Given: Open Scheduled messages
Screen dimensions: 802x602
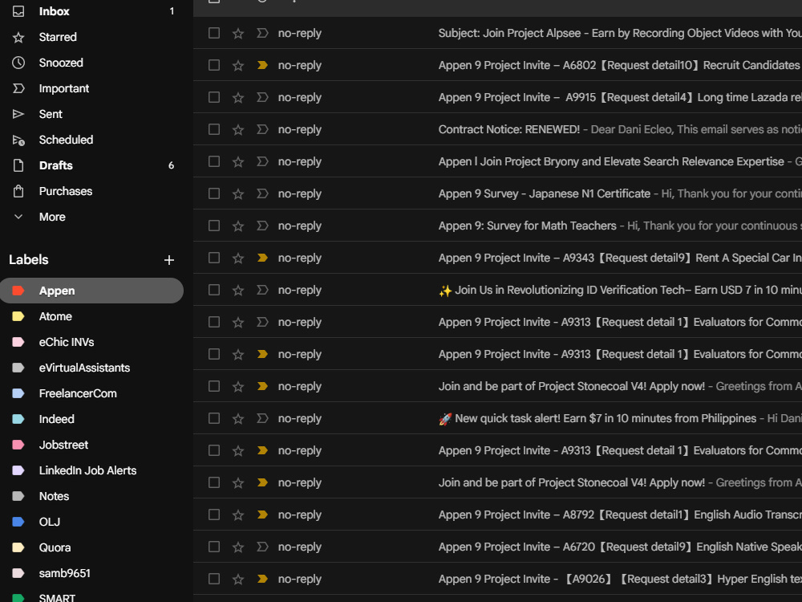Looking at the screenshot, I should (91, 139).
